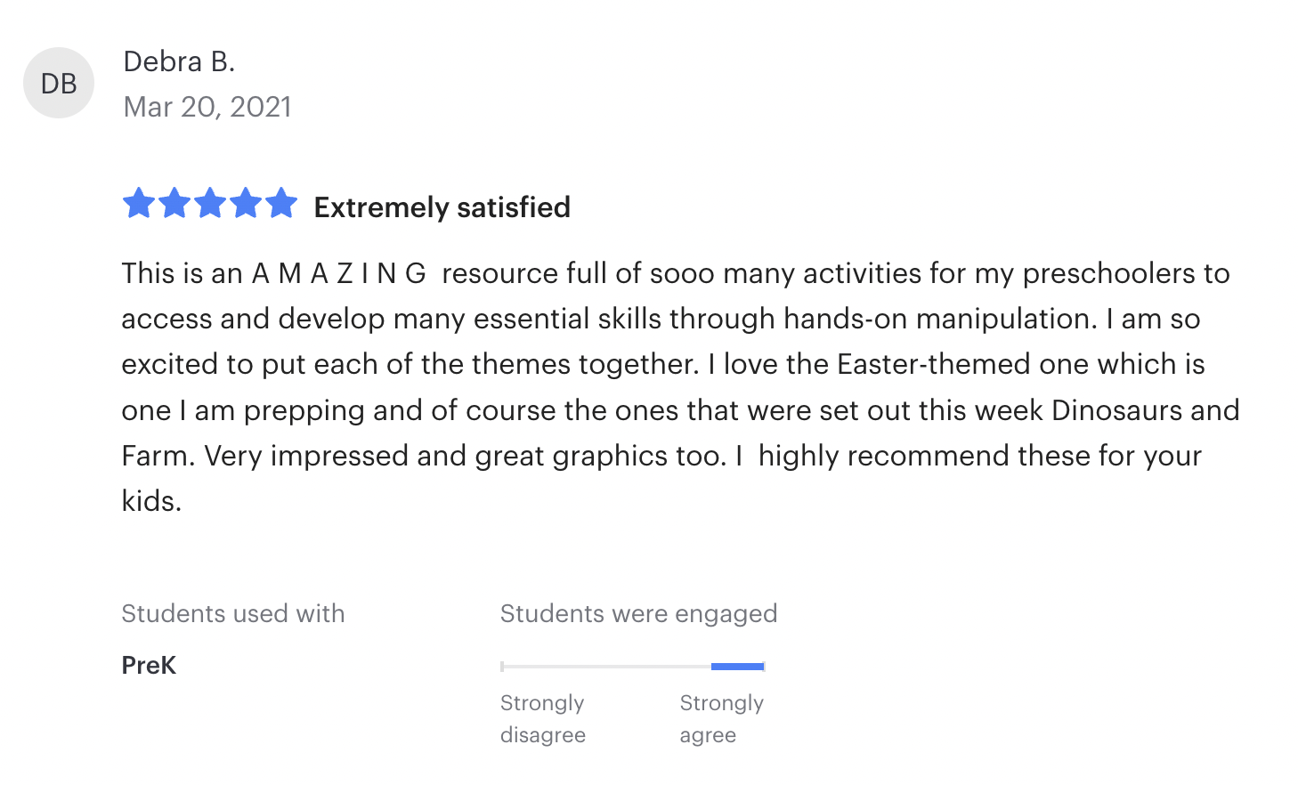Click the Strongly agree label
Screen dimensions: 1298x785
click(x=721, y=718)
